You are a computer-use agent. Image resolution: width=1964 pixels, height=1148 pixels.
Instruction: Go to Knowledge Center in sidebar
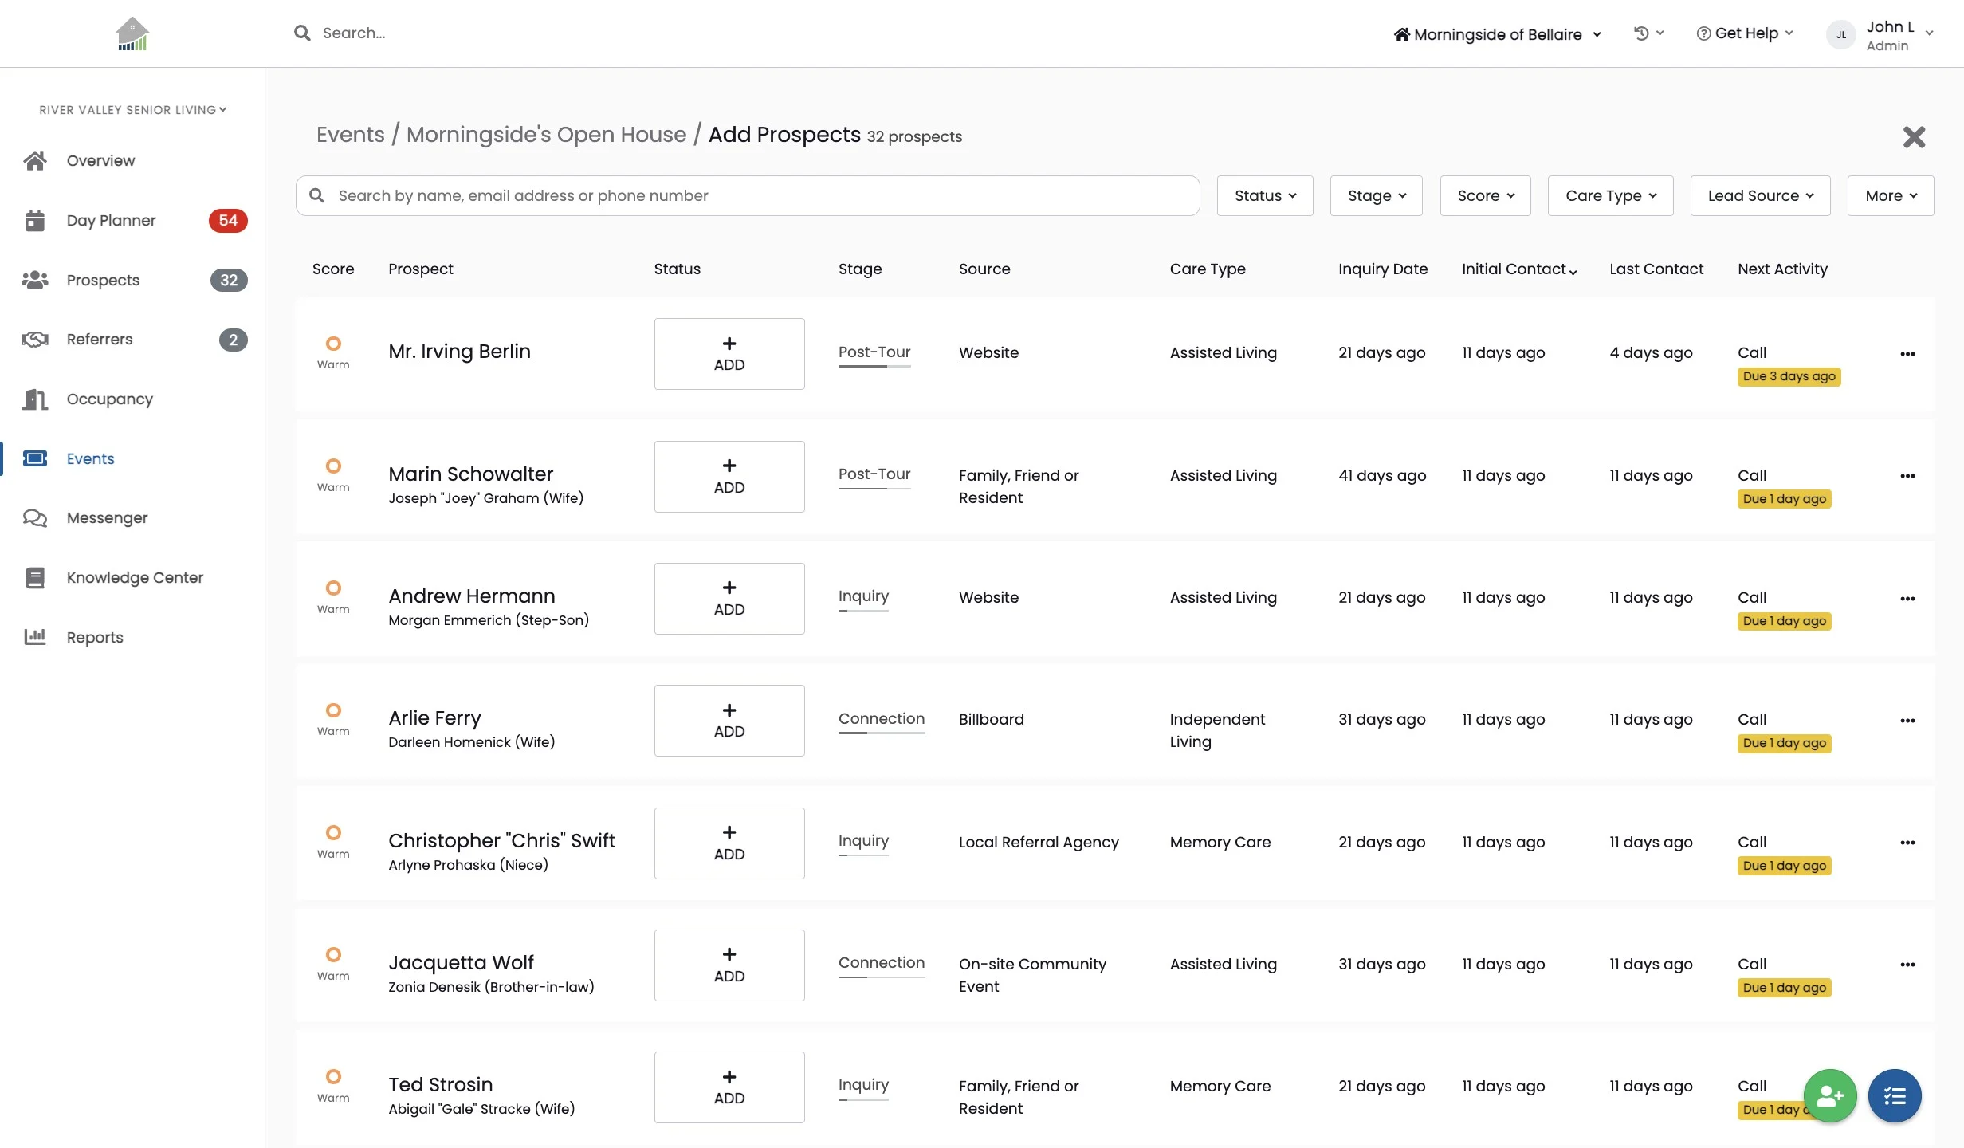click(135, 577)
